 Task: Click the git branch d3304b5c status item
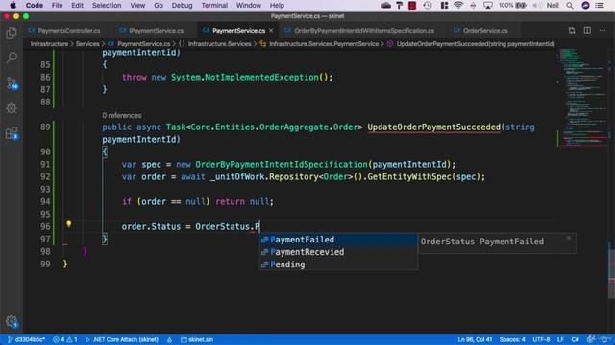[x=26, y=339]
